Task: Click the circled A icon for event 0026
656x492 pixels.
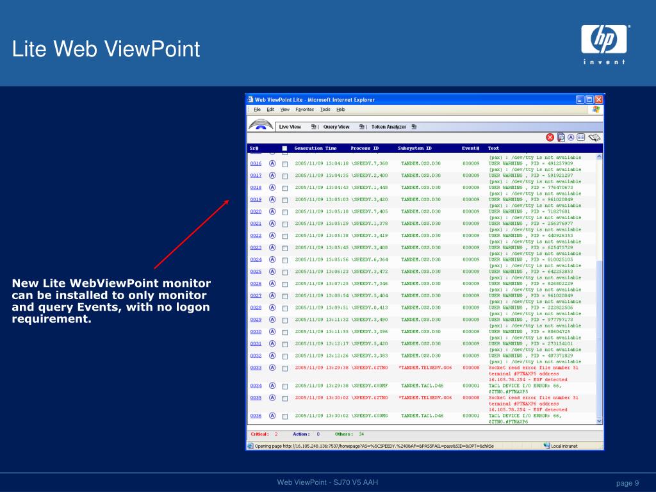Action: (272, 284)
